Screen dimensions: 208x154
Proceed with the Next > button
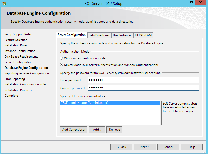point(145,147)
